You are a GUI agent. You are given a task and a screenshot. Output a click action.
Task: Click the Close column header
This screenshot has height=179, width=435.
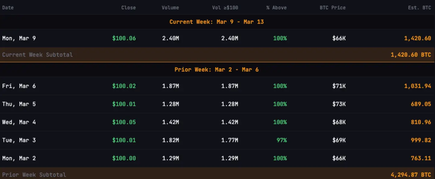[x=129, y=8]
